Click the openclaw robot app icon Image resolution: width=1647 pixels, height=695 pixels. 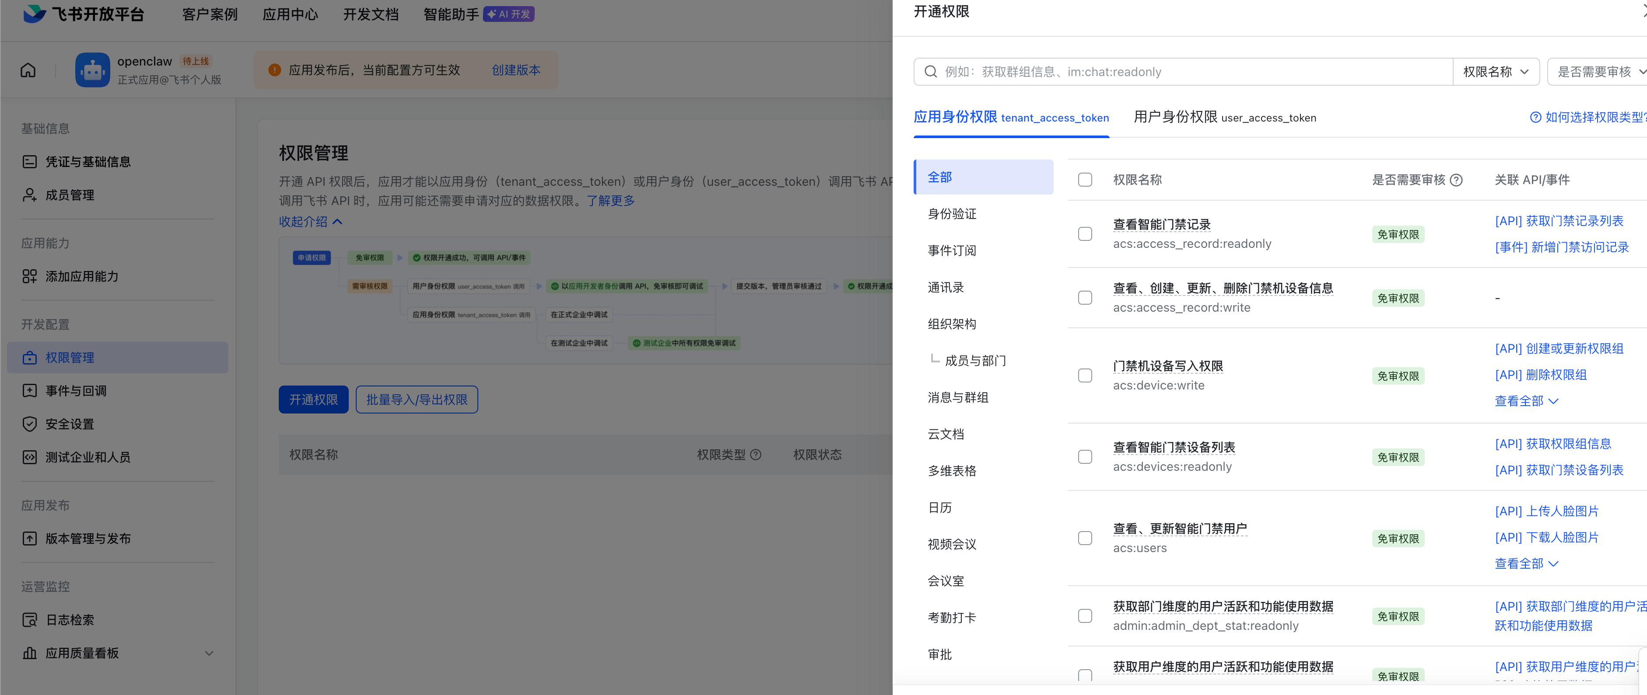pos(92,70)
